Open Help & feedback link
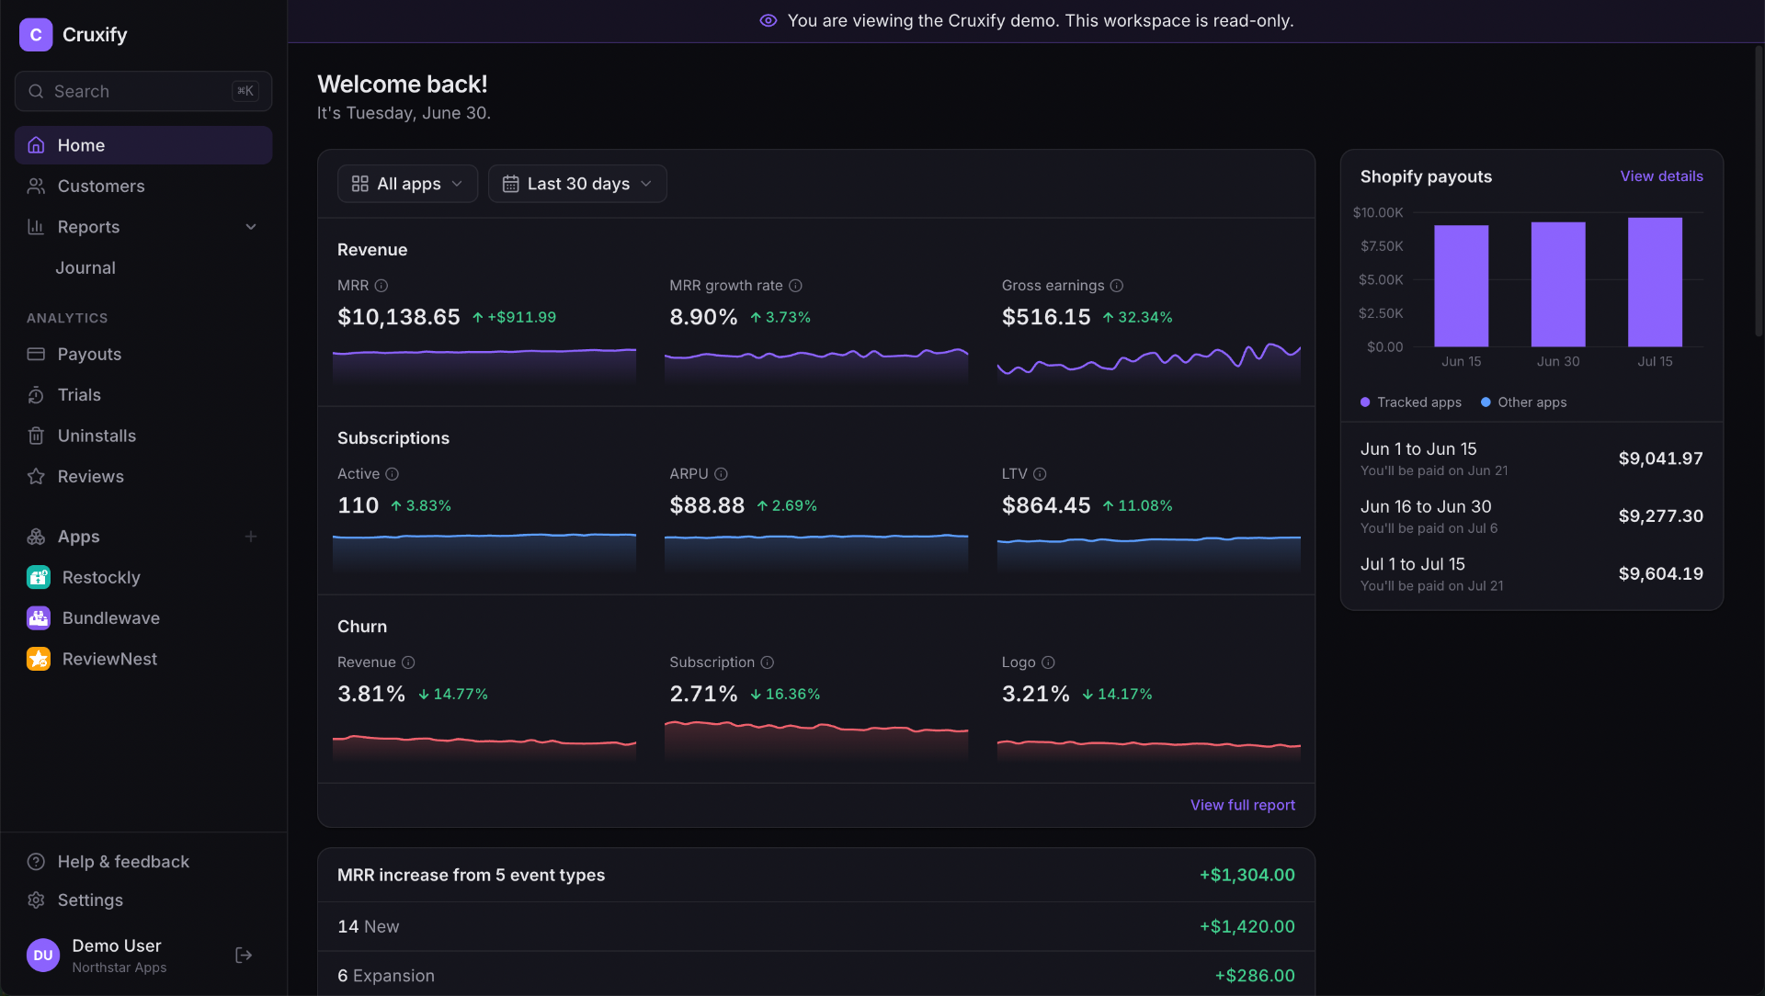The image size is (1765, 996). click(x=143, y=862)
